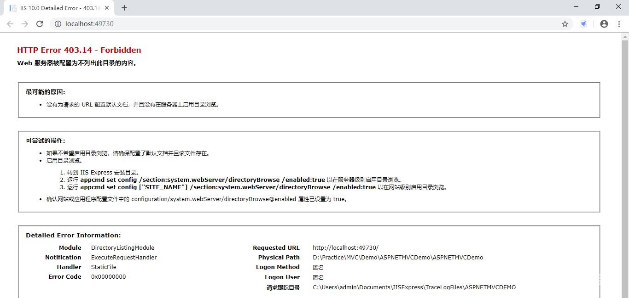This screenshot has width=629, height=298.
Task: Click the D:\Practice\MVC physical path value
Action: click(x=398, y=257)
